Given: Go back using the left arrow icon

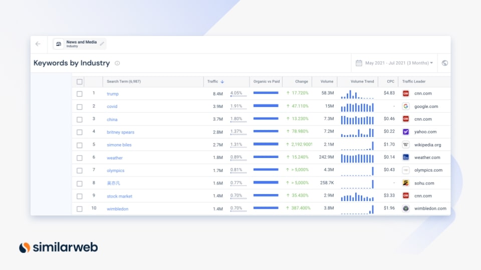Looking at the screenshot, I should point(38,44).
